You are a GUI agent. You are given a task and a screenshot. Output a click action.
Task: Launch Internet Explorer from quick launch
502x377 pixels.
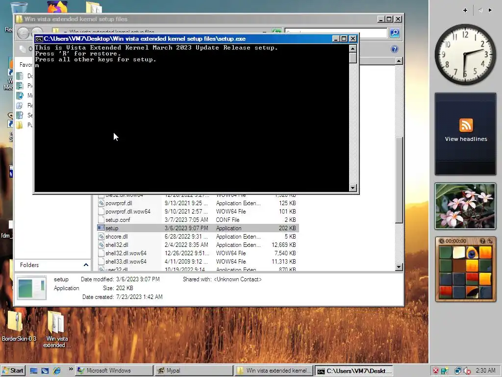57,371
